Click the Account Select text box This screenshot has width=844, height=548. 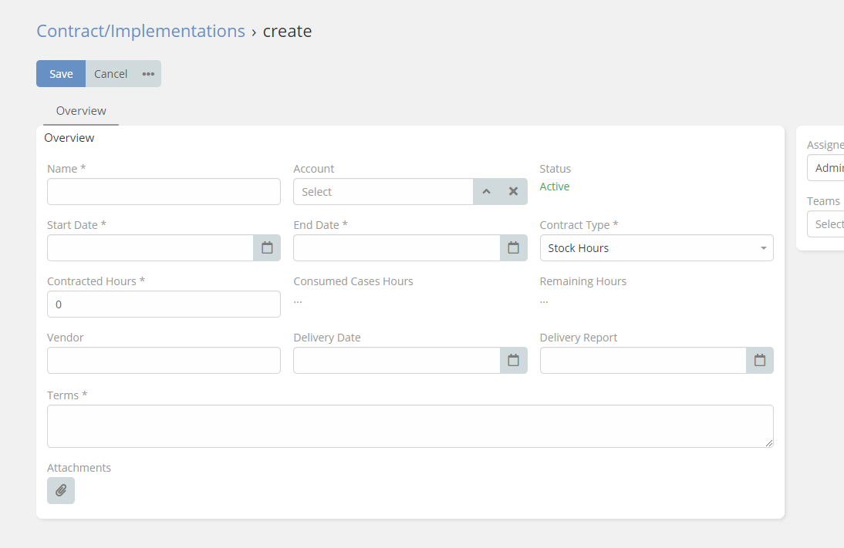[383, 192]
